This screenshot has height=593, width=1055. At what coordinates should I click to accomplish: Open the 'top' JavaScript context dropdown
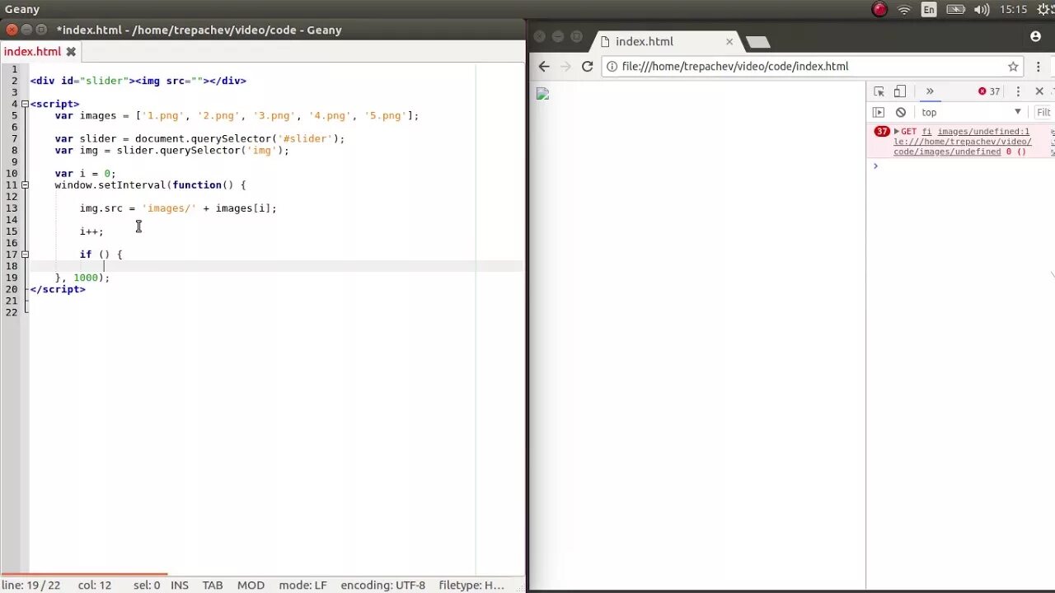pos(971,112)
